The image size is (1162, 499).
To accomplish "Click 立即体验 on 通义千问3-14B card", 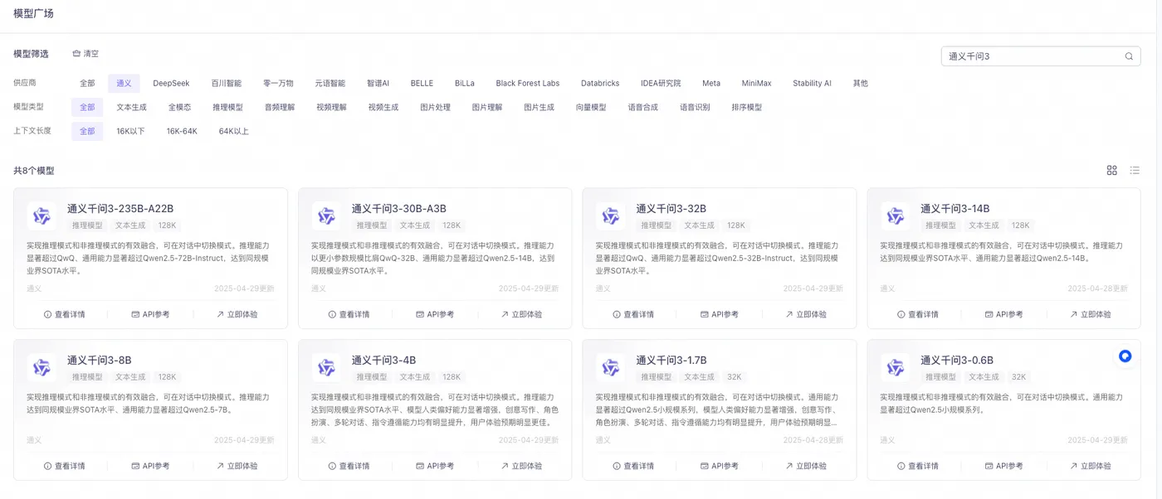I will coord(1091,314).
